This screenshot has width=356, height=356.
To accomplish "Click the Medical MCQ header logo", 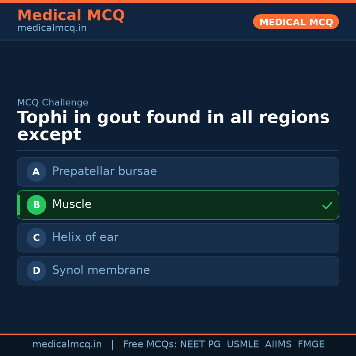I will point(71,15).
